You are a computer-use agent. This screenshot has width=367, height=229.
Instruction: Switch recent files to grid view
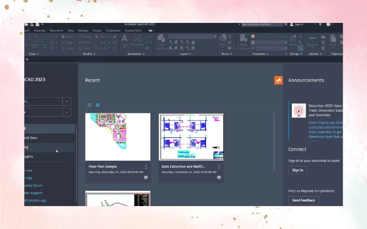(x=97, y=105)
